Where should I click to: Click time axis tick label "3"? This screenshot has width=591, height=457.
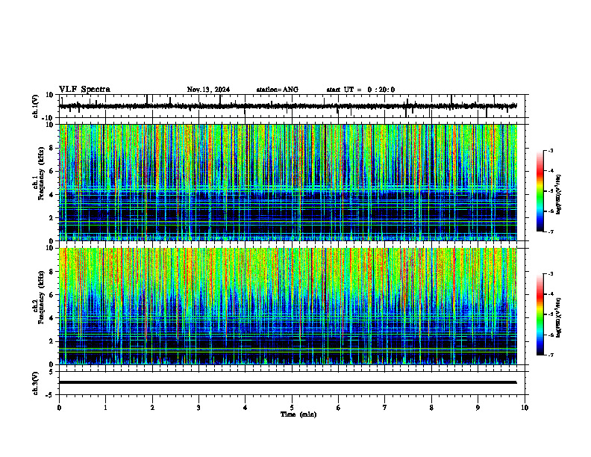(198, 408)
